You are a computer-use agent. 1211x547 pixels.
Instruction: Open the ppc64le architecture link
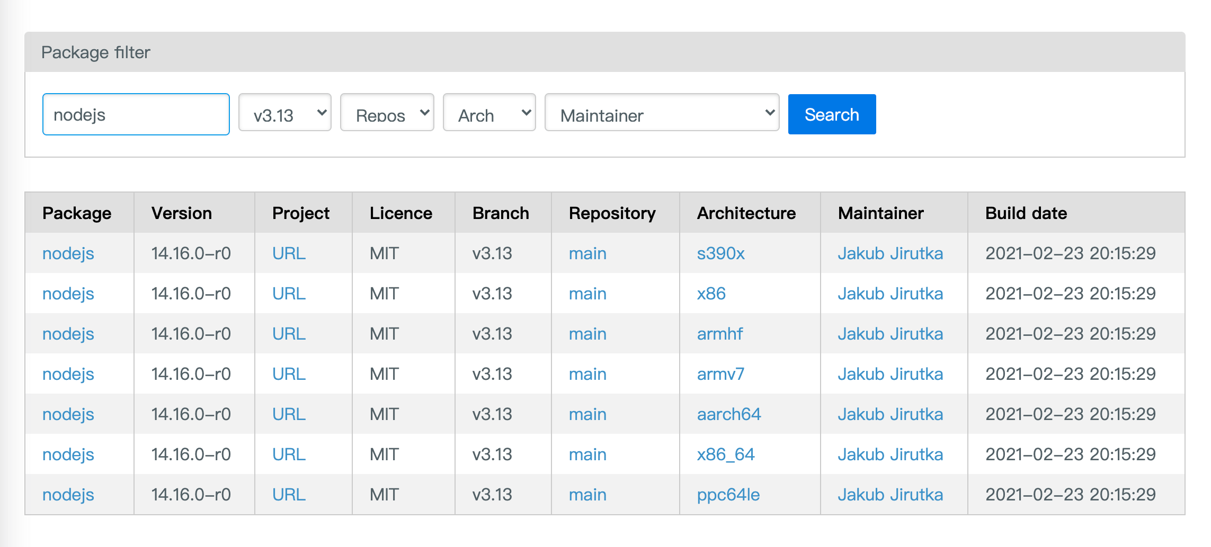point(728,495)
